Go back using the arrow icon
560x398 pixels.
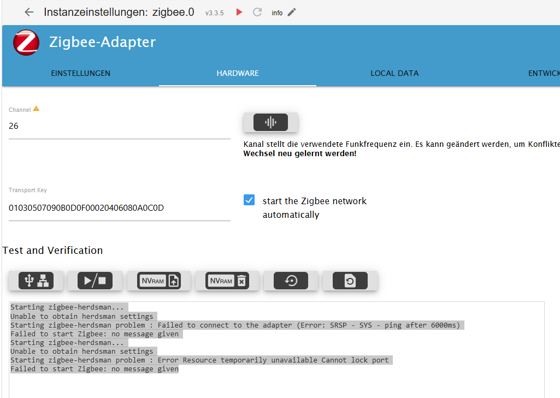(x=29, y=13)
